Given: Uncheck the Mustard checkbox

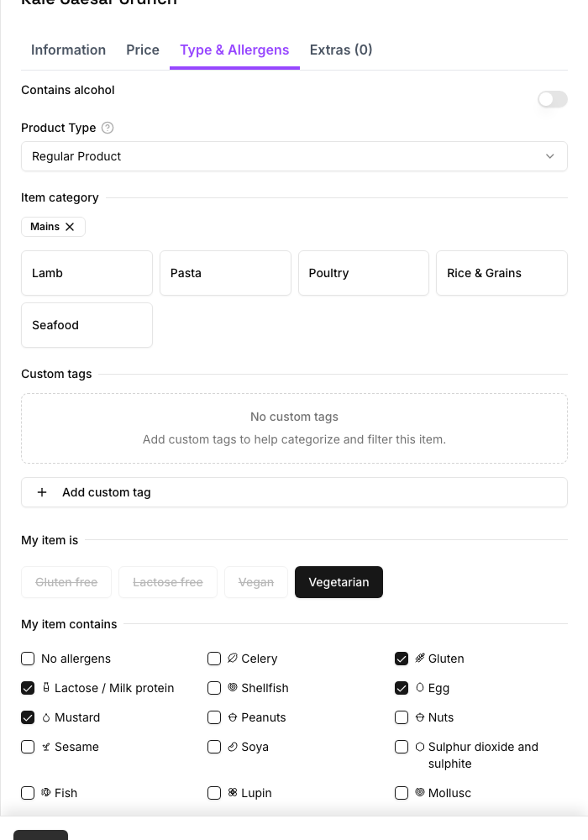Looking at the screenshot, I should click(28, 717).
